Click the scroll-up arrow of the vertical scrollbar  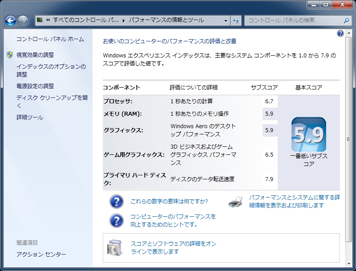coord(348,33)
